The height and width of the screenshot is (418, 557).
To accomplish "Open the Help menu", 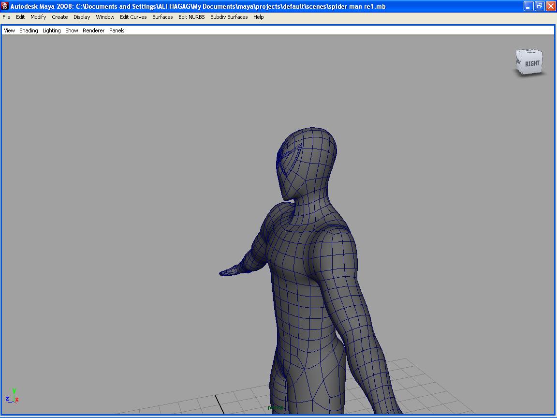I will click(258, 17).
